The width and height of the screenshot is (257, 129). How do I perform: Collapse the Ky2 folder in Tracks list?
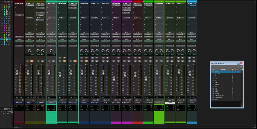tap(7, 38)
